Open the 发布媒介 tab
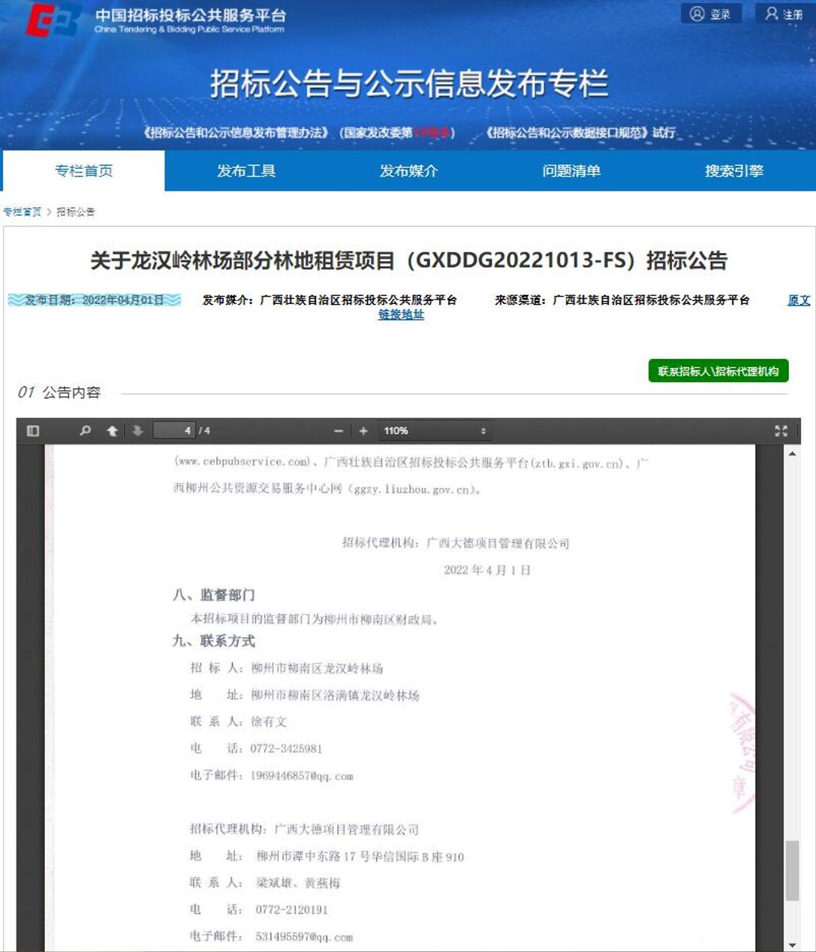Viewport: 816px width, 952px height. (408, 171)
